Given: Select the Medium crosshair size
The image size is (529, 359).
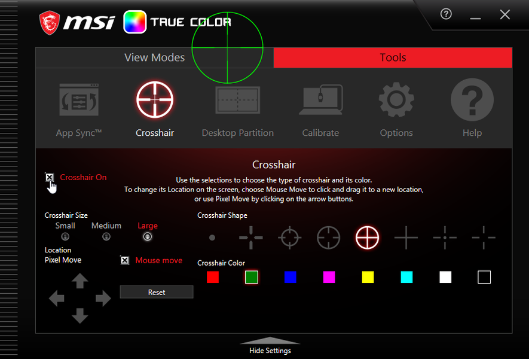Looking at the screenshot, I should click(x=106, y=237).
